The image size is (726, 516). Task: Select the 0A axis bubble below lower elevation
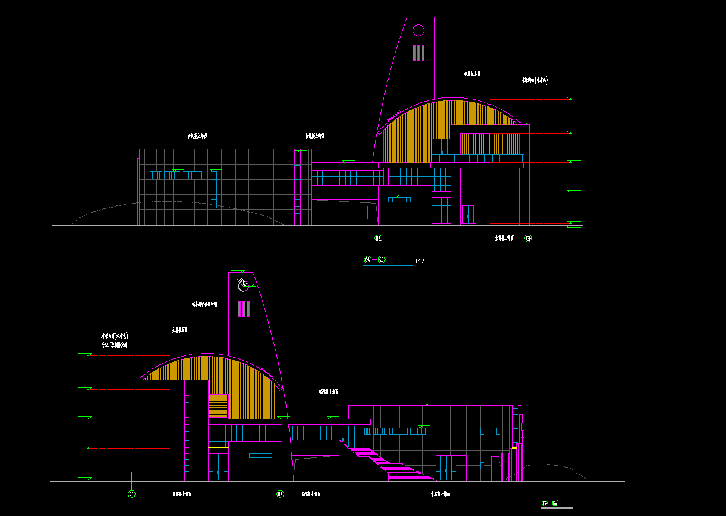click(x=280, y=494)
